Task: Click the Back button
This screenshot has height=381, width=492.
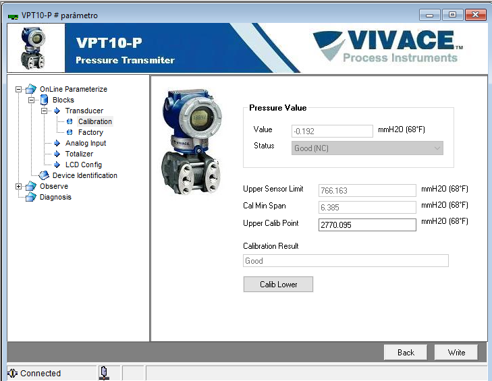Action: click(x=406, y=353)
